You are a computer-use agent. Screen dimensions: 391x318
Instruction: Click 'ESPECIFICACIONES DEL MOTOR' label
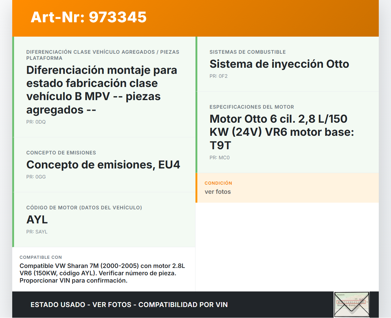click(252, 107)
